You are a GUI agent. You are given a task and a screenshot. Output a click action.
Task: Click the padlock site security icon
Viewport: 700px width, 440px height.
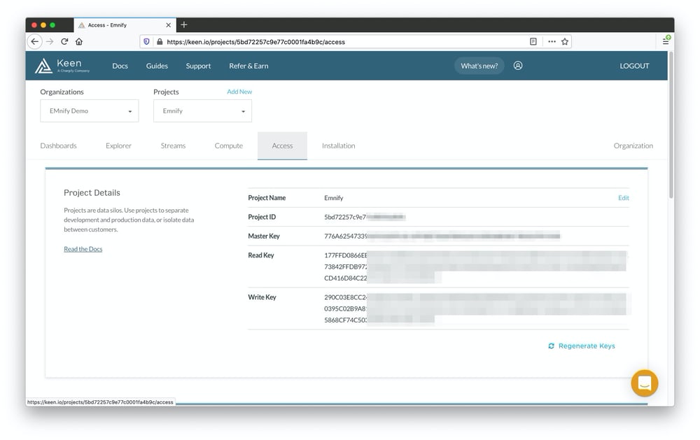click(x=160, y=41)
